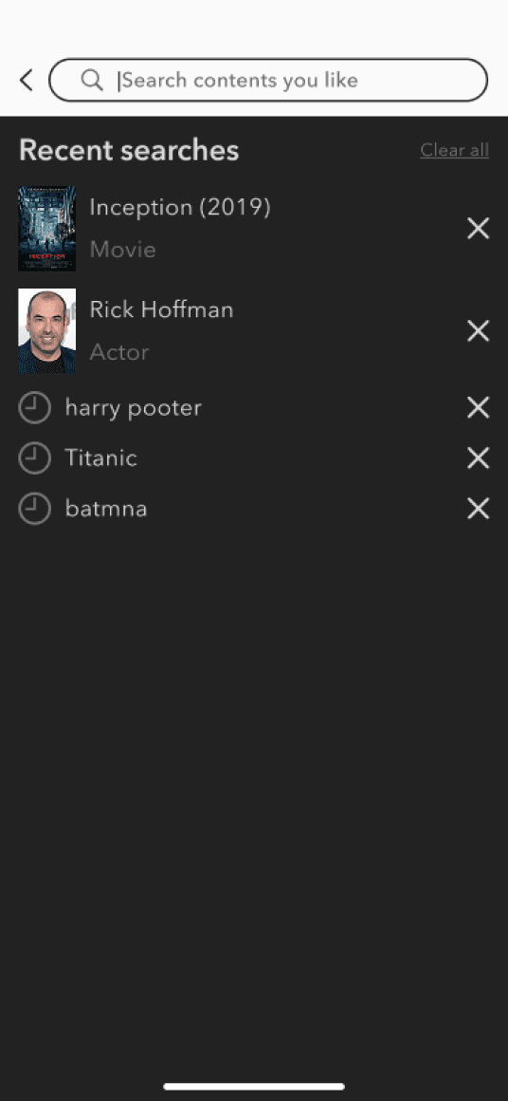The image size is (508, 1101).
Task: Click the clock icon beside batmna
Action: click(34, 509)
